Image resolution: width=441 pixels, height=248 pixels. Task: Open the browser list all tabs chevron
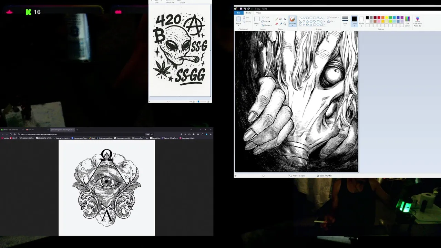click(192, 130)
